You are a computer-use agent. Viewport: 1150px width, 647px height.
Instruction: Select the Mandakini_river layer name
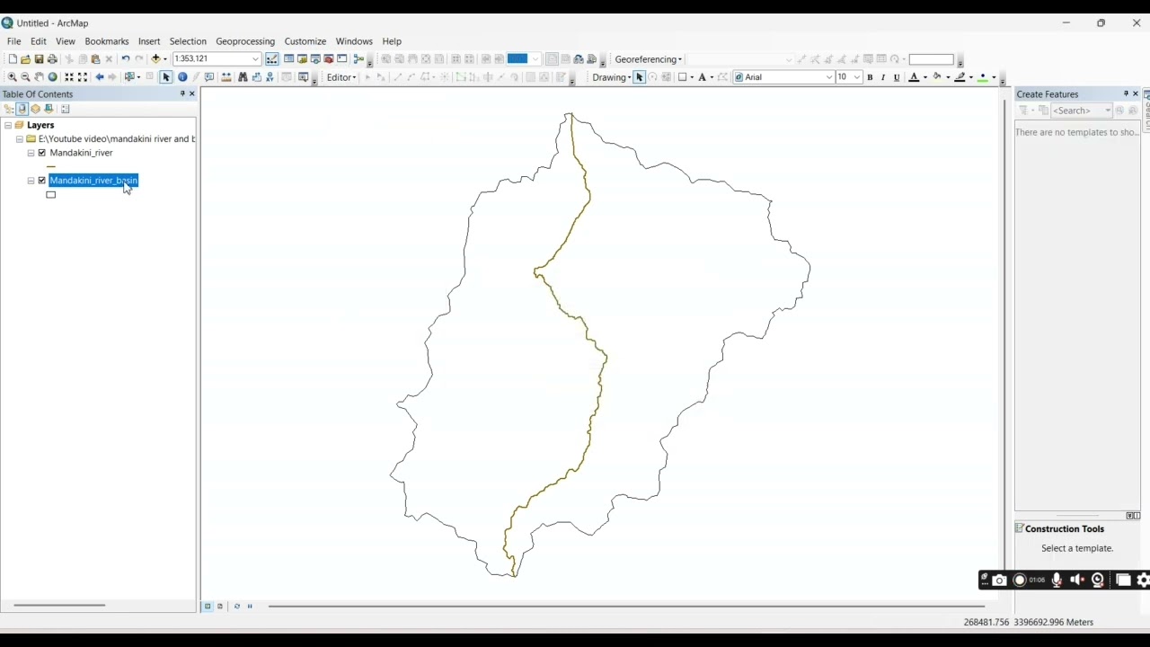click(x=81, y=153)
